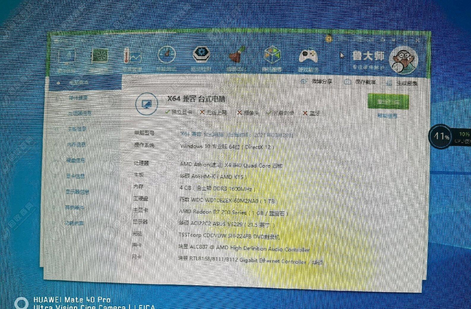
Task: Click the 11% floating performance widget
Action: (x=441, y=137)
